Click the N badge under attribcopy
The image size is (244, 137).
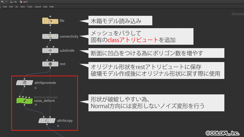(58, 126)
